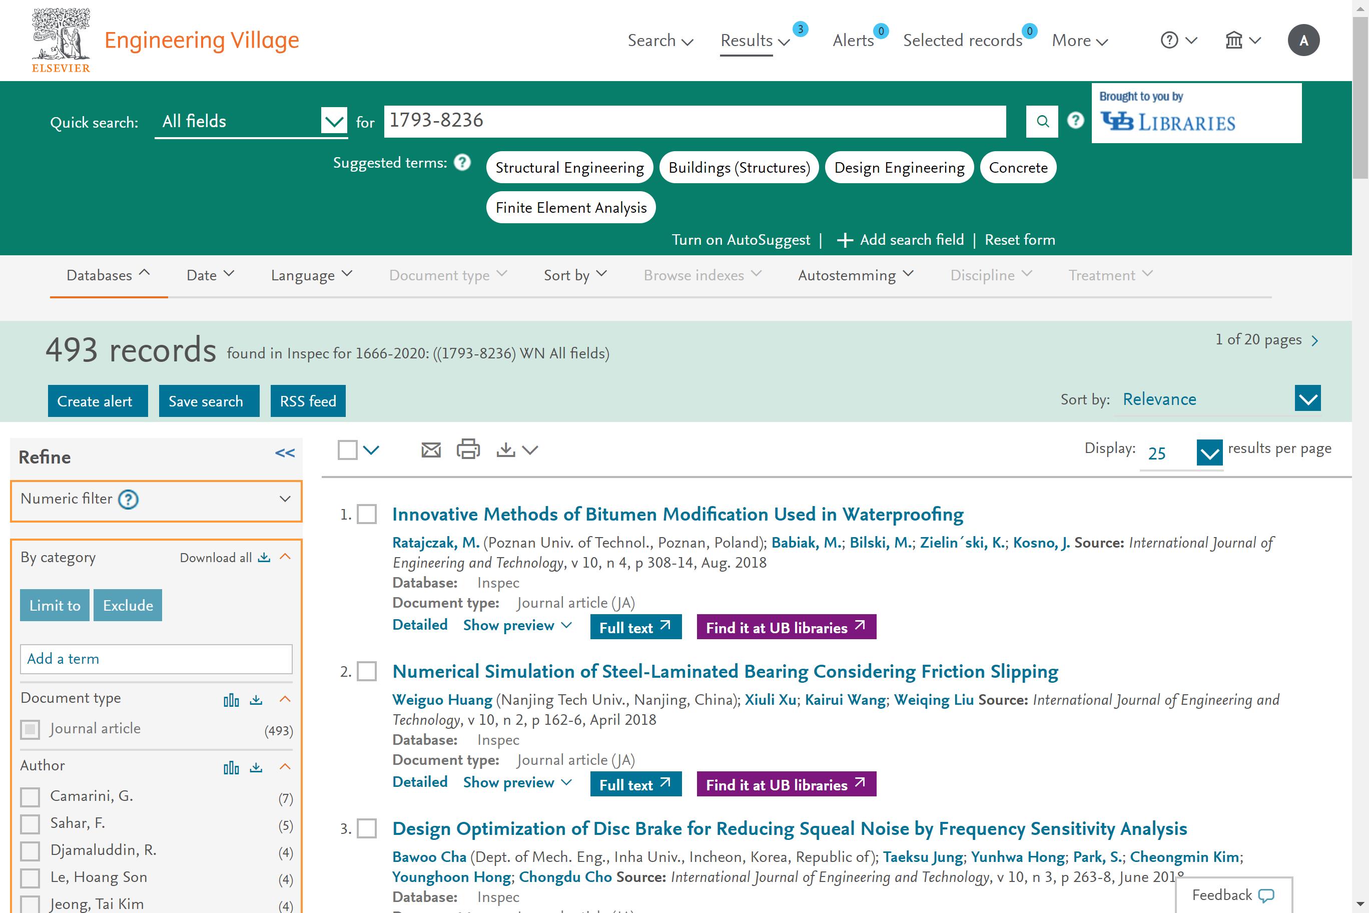Viewport: 1369px width, 913px height.
Task: Download the Author facet data
Action: [256, 767]
